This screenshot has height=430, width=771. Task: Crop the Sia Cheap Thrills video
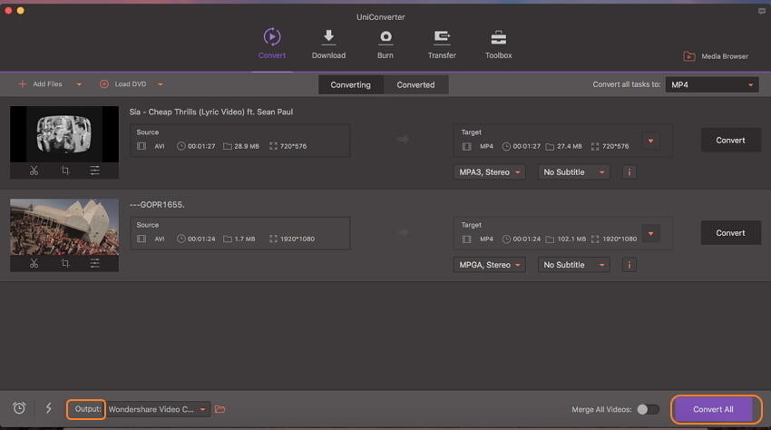[65, 171]
